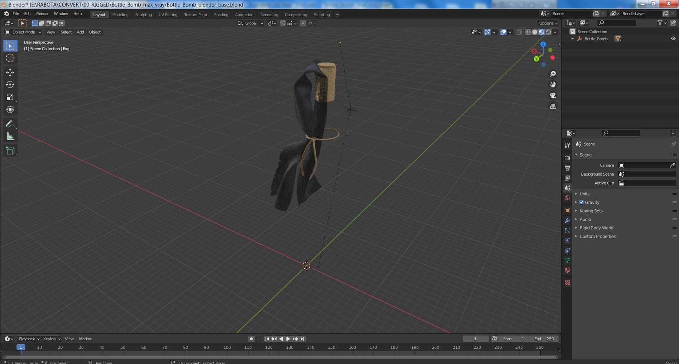The width and height of the screenshot is (679, 364).
Task: Choose the Annotate pencil tool
Action: 10,124
